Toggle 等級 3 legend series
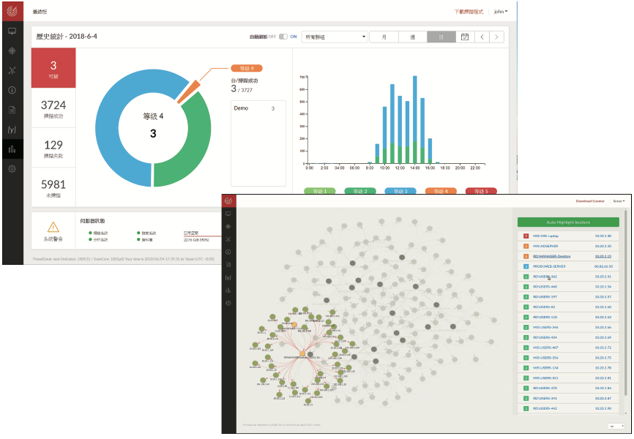 400,191
